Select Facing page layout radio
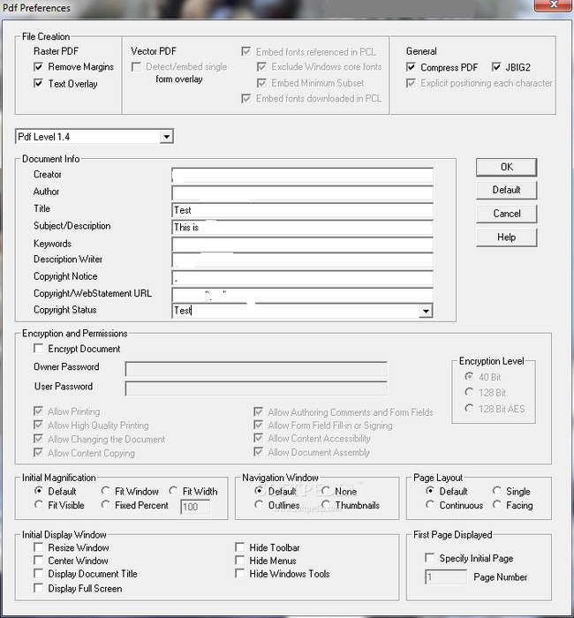 [496, 504]
